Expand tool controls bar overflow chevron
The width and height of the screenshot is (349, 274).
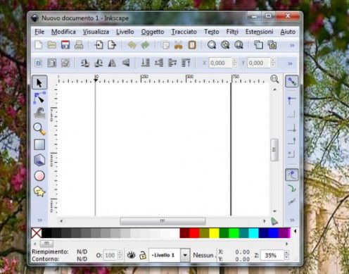click(x=290, y=63)
